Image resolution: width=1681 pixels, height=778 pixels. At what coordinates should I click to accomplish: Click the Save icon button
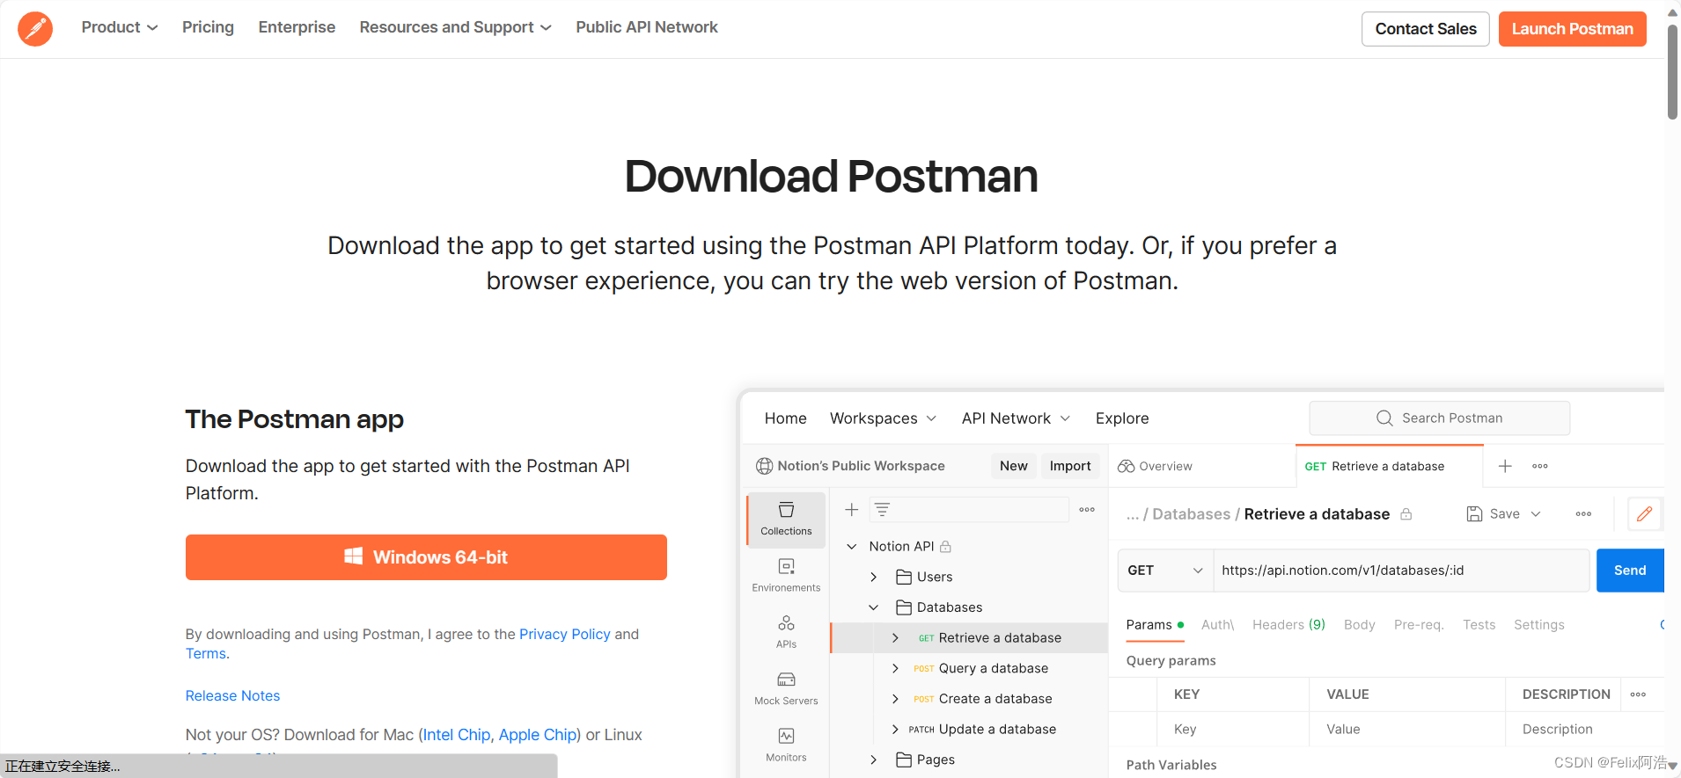[x=1475, y=514]
